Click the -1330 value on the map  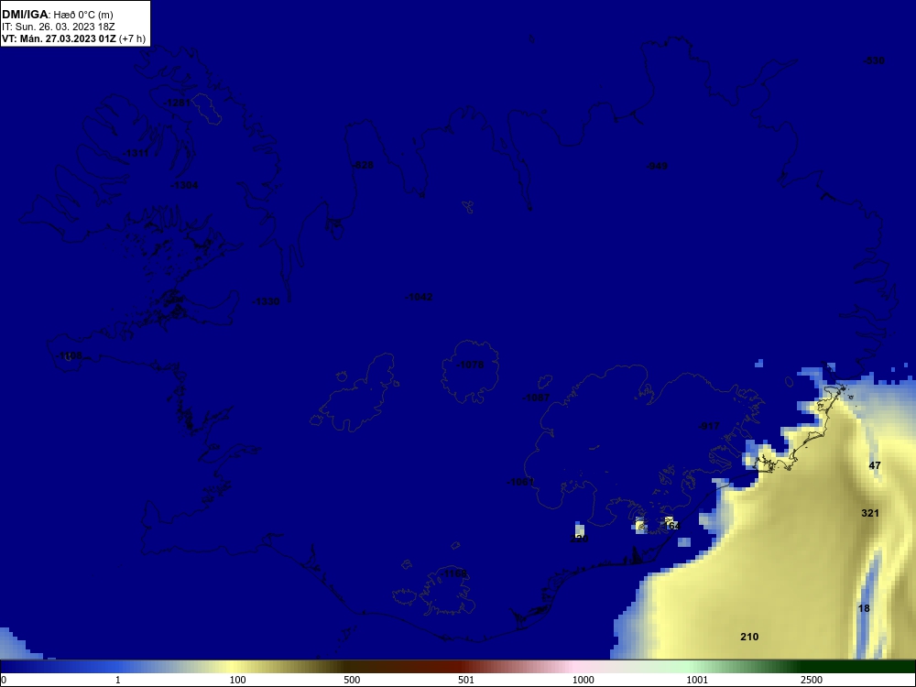tap(266, 301)
